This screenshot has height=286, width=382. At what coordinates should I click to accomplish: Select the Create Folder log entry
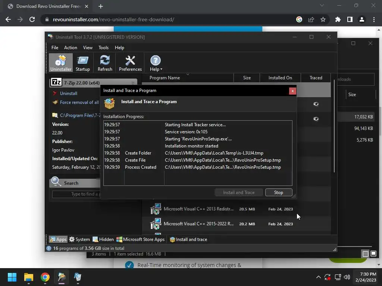(198, 153)
